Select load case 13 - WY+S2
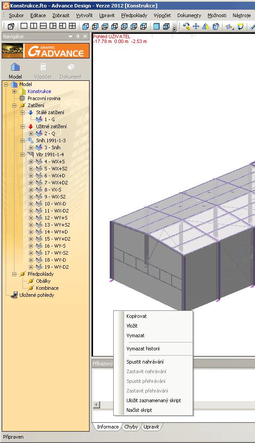Viewport: 255px width, 443px height. [57, 225]
